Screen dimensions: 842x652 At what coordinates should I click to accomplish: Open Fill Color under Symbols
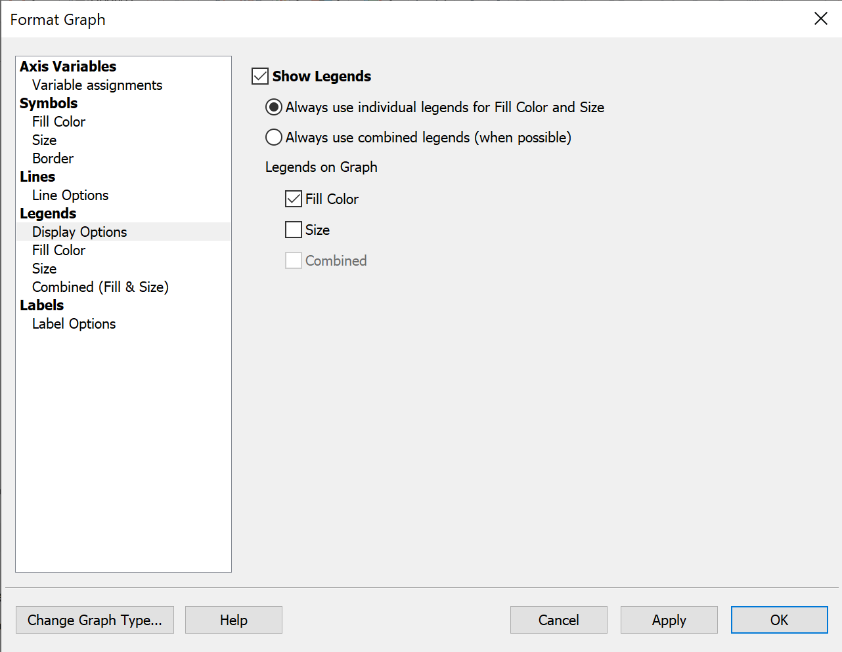click(58, 121)
